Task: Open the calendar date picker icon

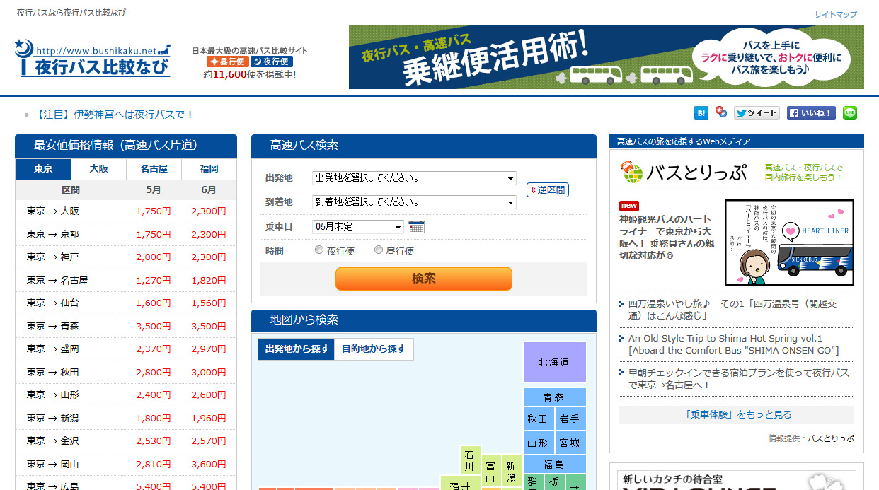Action: point(416,227)
